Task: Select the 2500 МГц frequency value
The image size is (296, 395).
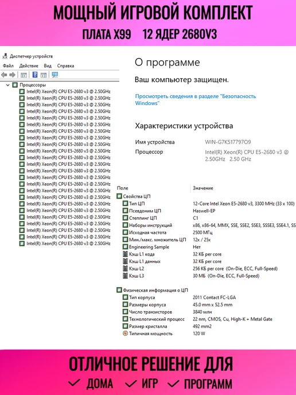Action: [x=202, y=233]
